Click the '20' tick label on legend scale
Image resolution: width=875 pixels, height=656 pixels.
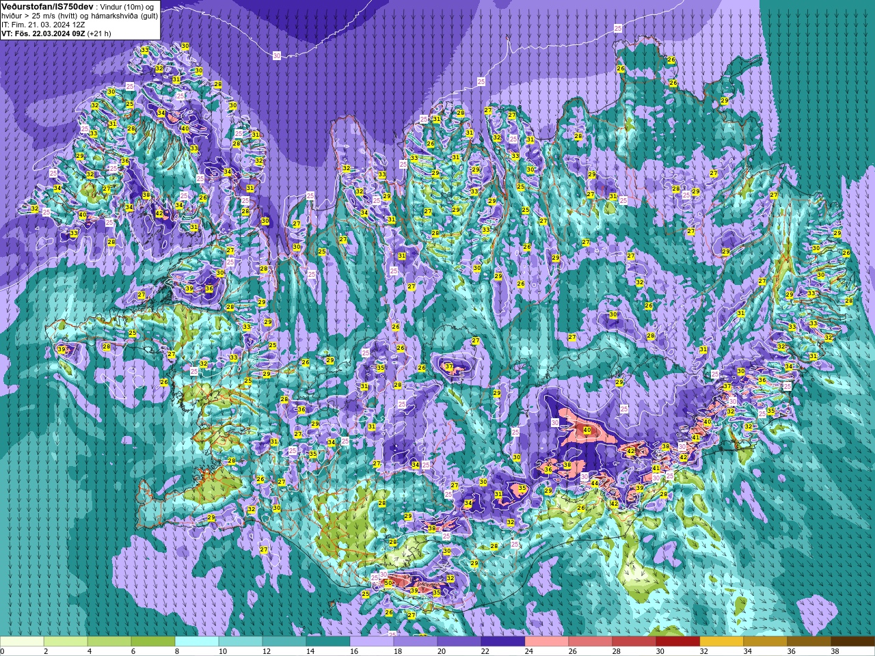tap(442, 651)
